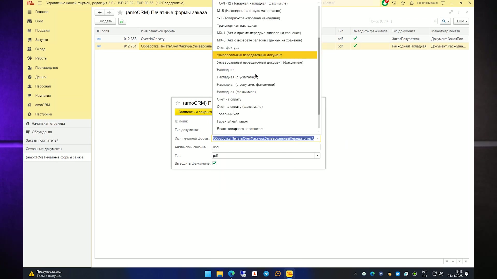Click the Создать button
Viewport: 497px width, 279px height.
(x=105, y=21)
